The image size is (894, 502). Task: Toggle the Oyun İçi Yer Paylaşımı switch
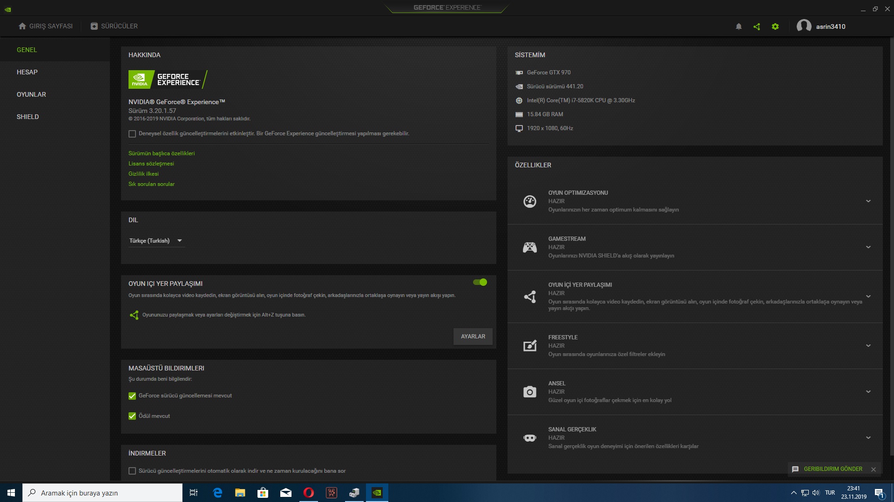coord(480,282)
